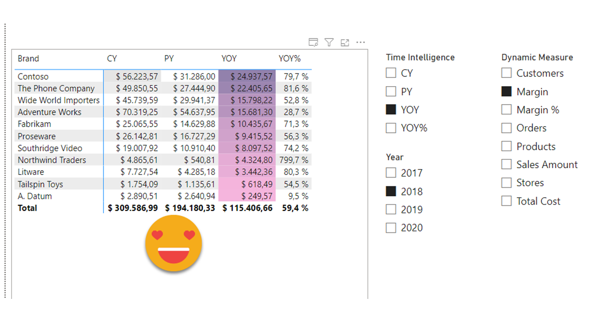Open the visual search icon above the matrix
This screenshot has height=322, width=615.
click(x=314, y=42)
